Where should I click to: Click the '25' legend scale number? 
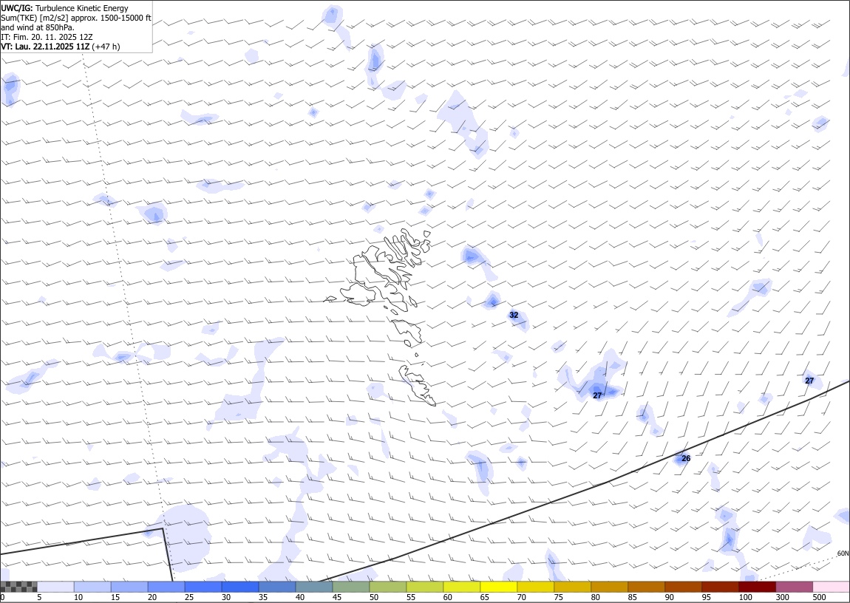point(189,598)
